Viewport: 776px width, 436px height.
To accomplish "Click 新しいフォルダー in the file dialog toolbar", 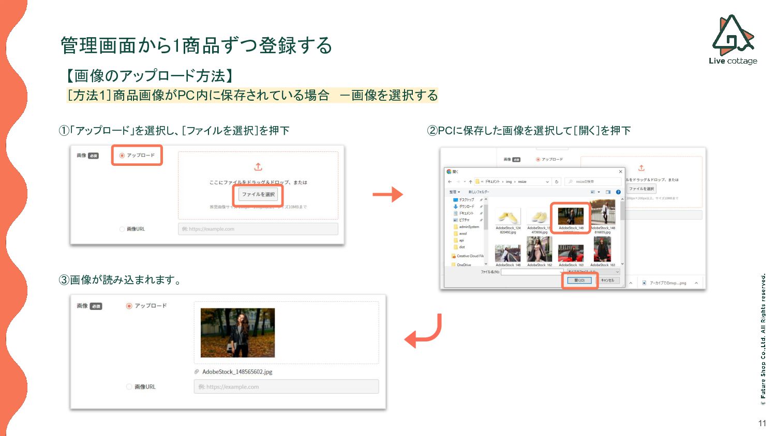I will tap(479, 192).
